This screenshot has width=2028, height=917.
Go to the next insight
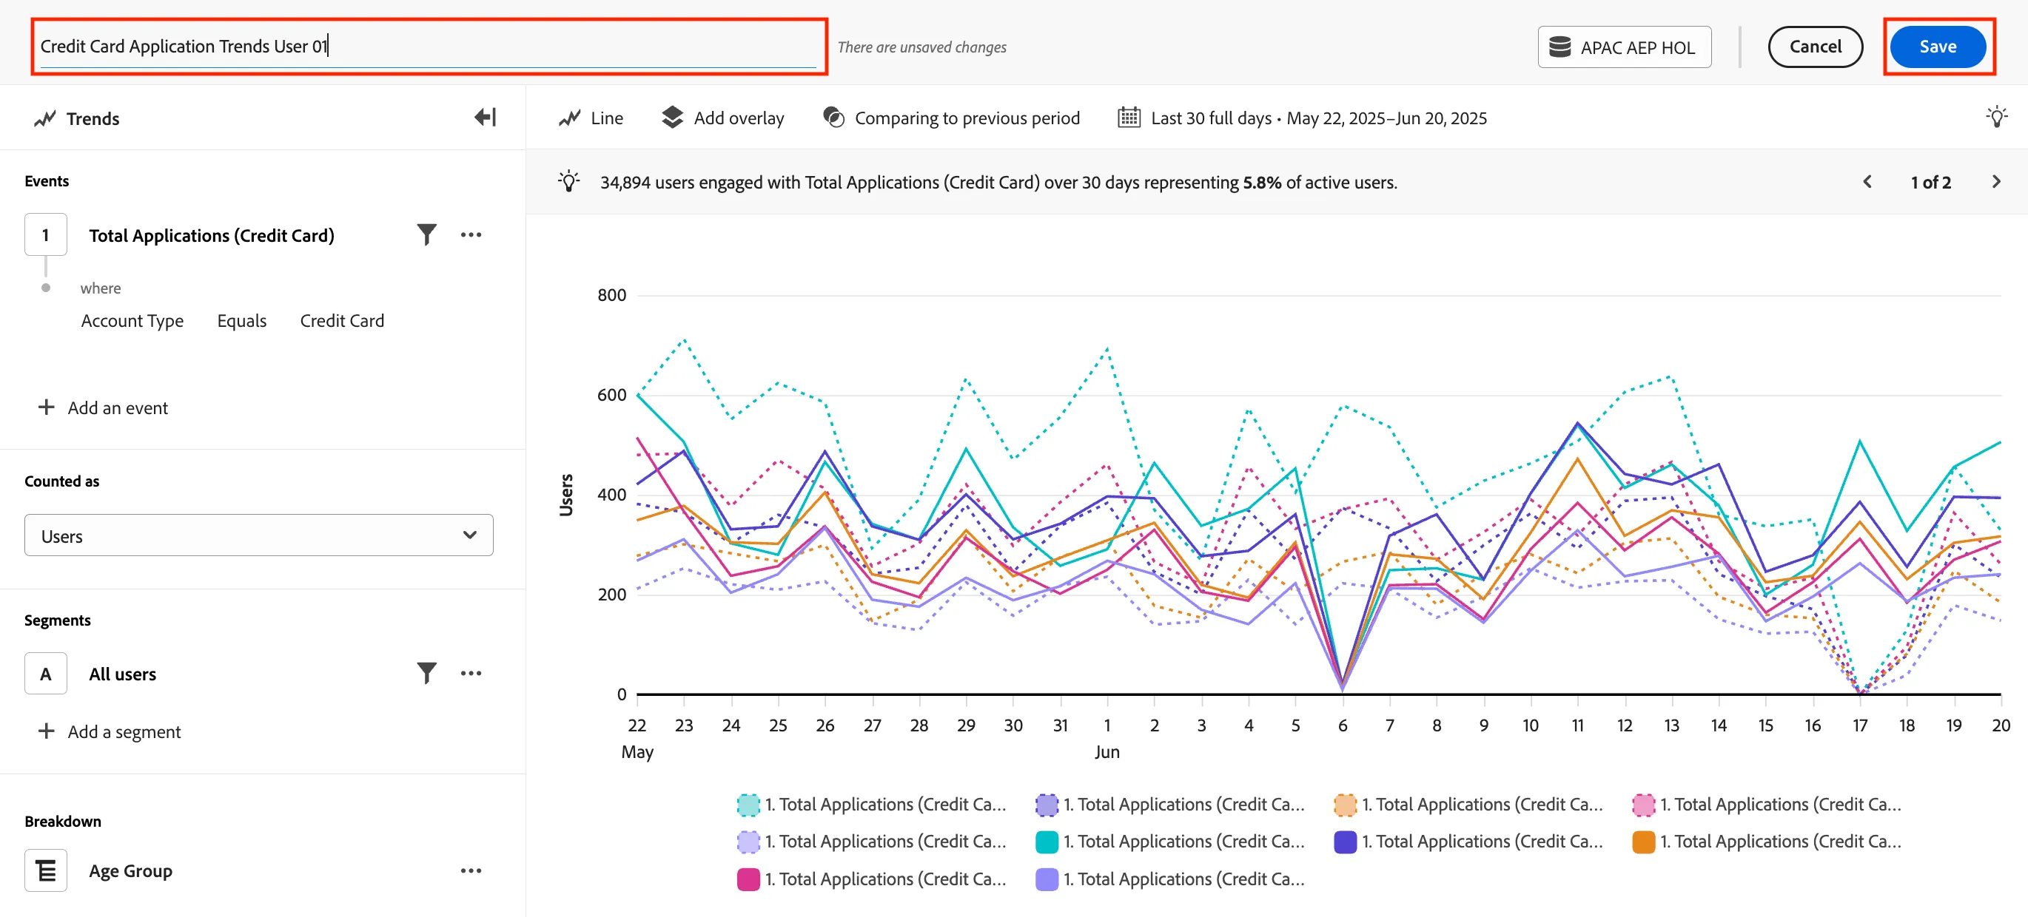1995,182
